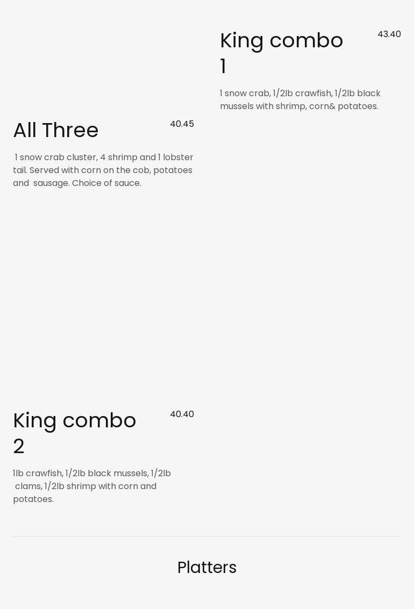Click the 'Choice of sauce' text
Viewport: 414px width, 609px height.
click(106, 183)
